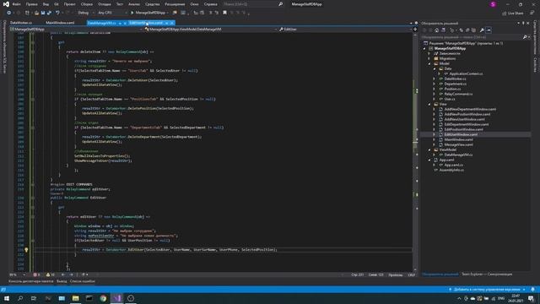Select DataWorker.cs in Solution Explorer
The width and height of the screenshot is (540, 304).
(x=455, y=79)
